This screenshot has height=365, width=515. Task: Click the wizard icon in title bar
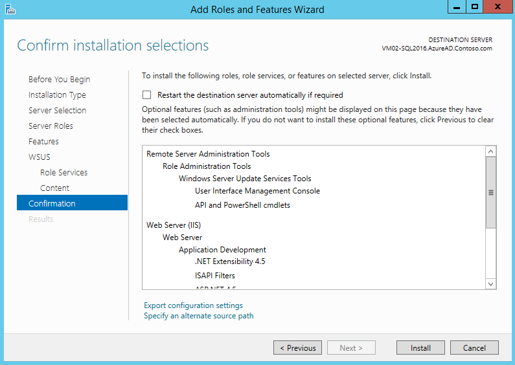pos(10,9)
